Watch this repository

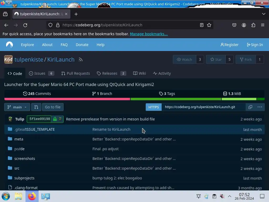(184, 59)
